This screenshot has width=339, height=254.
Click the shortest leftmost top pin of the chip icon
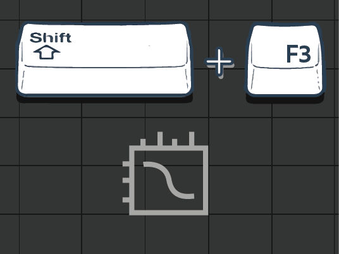[143, 142]
